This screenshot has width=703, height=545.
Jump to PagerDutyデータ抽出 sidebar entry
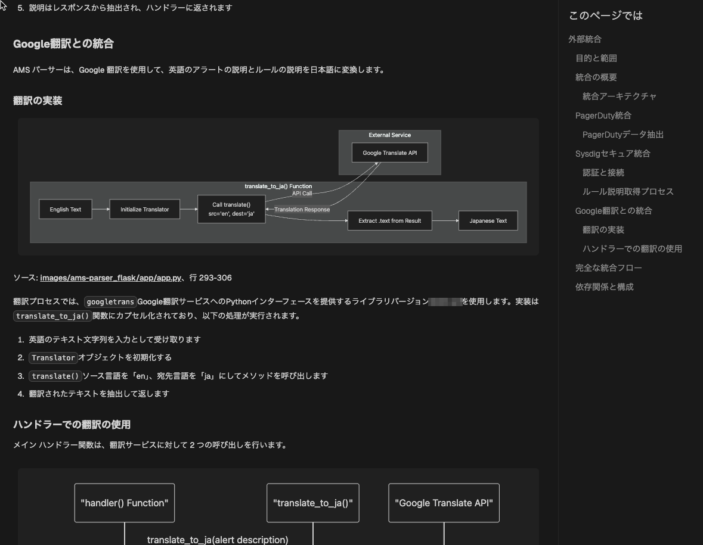pyautogui.click(x=623, y=135)
